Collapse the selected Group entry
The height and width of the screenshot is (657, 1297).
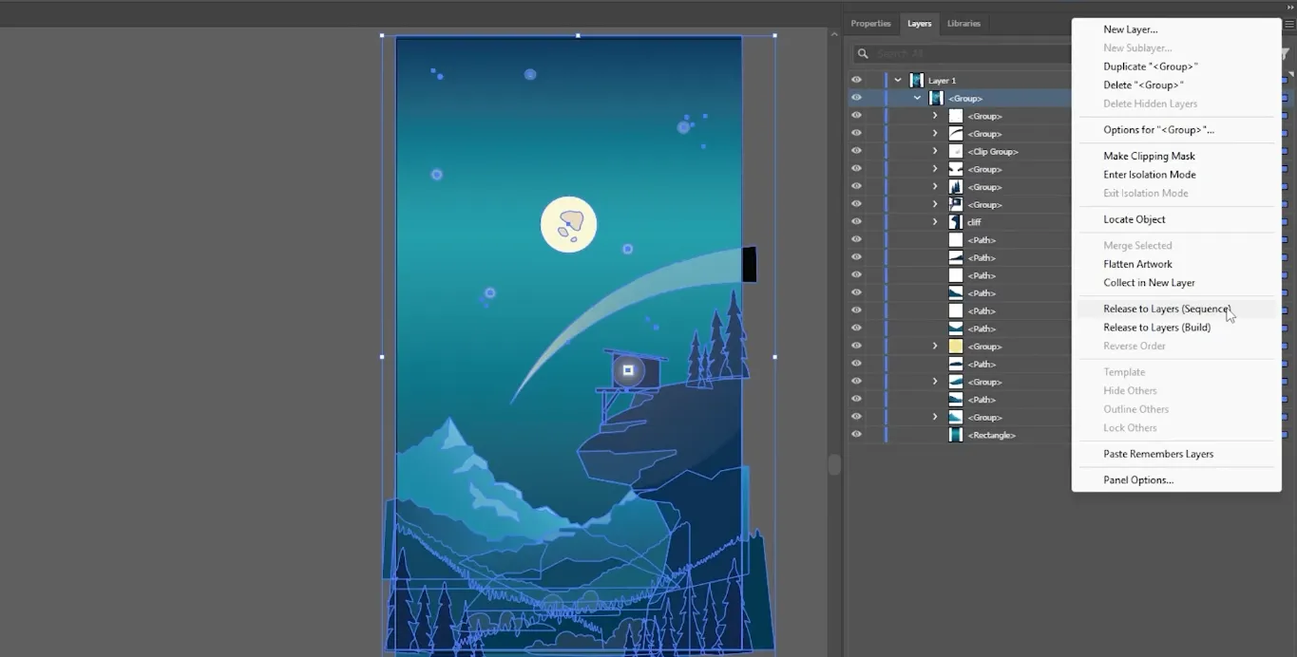coord(917,98)
